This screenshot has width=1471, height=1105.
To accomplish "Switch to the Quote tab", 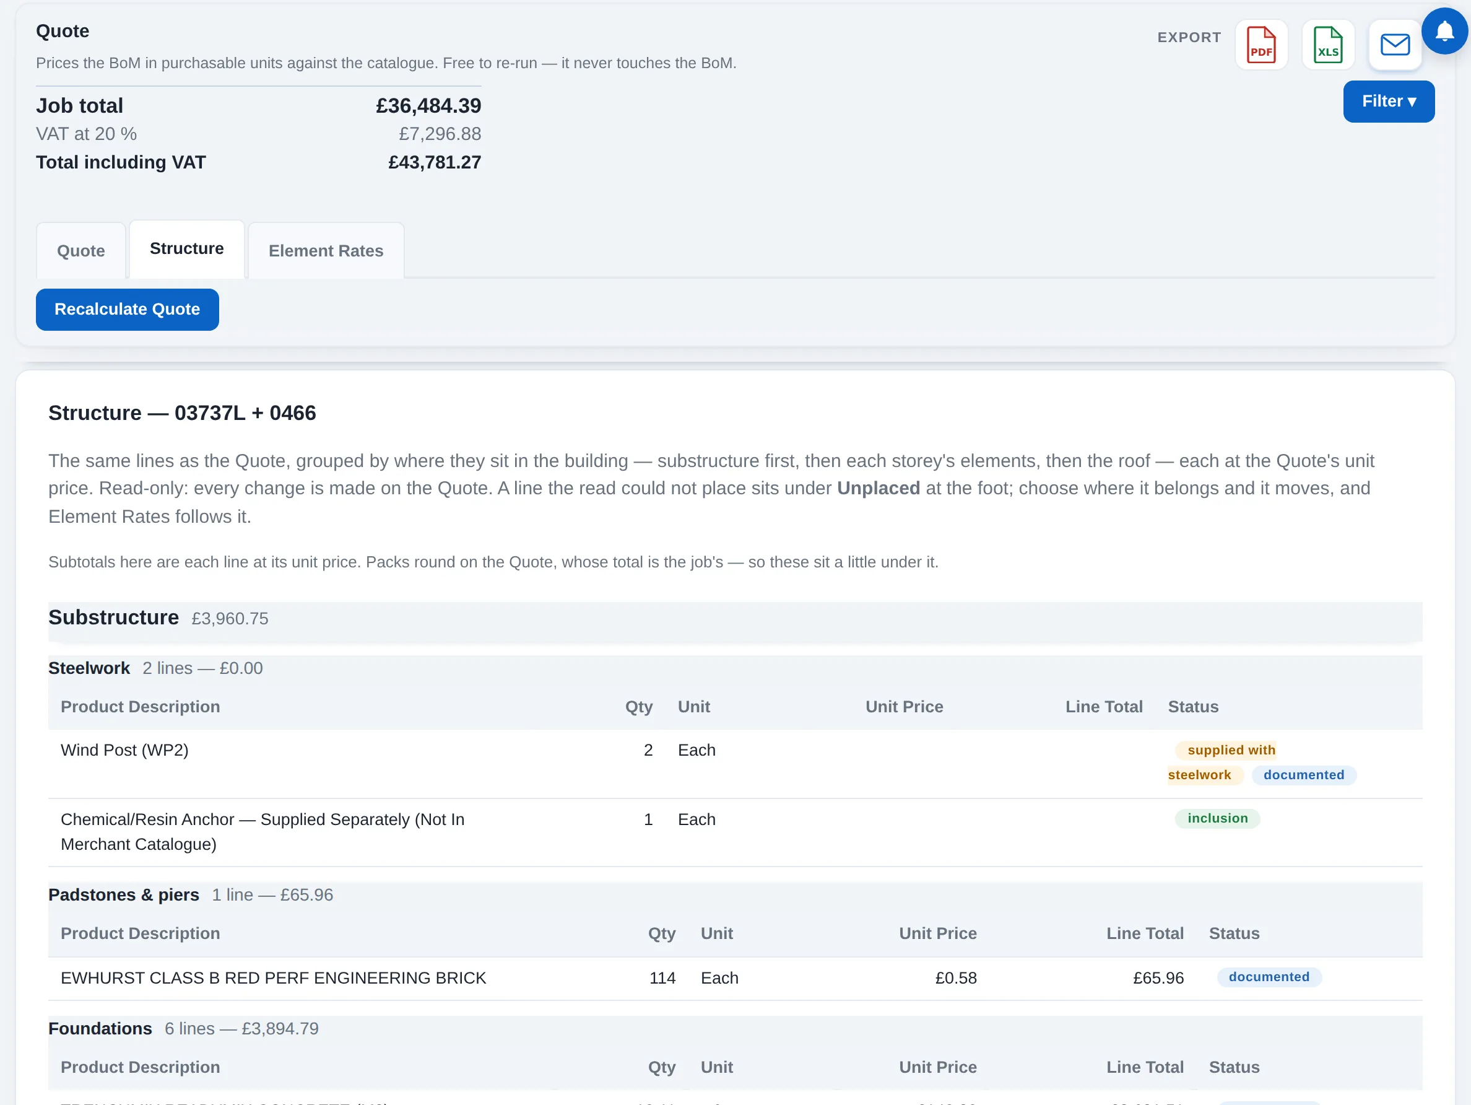I will click(x=81, y=251).
